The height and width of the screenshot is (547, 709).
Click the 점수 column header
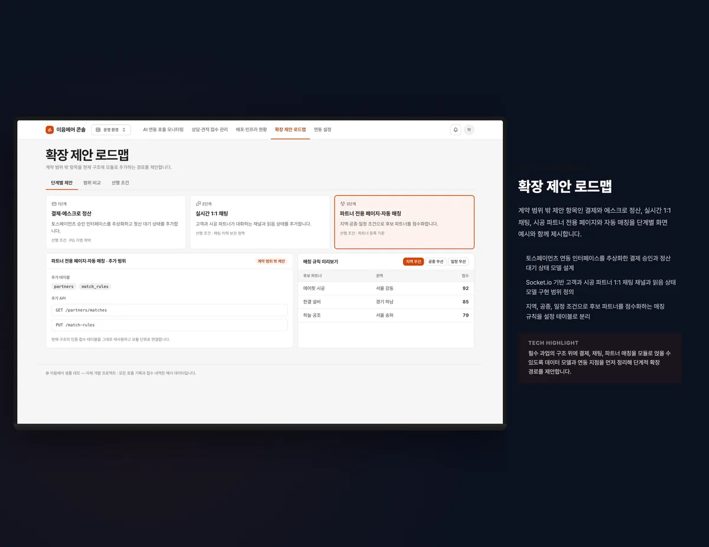point(466,276)
